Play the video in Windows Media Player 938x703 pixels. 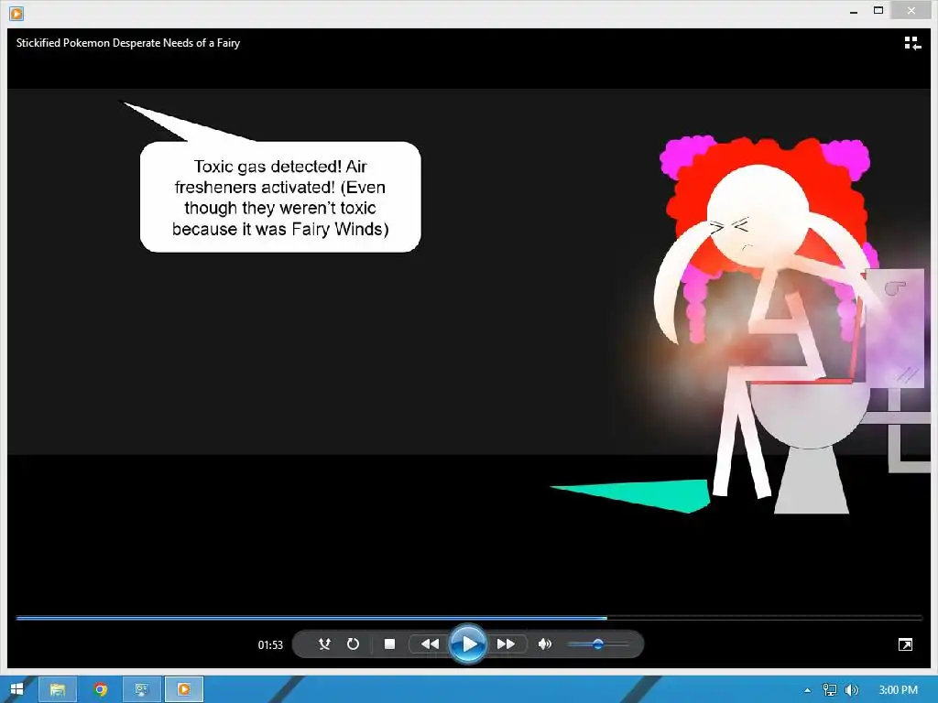pos(468,644)
